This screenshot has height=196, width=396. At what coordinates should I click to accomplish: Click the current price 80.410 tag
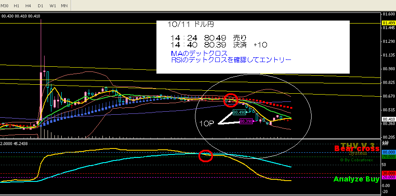(x=389, y=119)
